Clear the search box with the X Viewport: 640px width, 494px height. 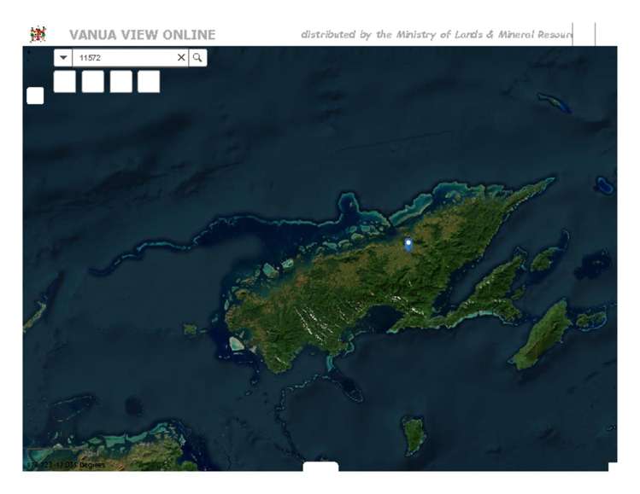[181, 57]
